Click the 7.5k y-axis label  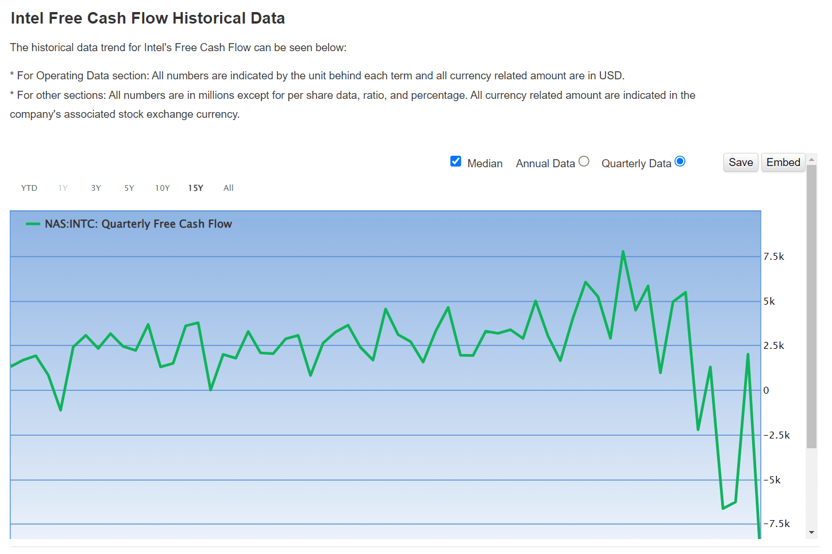pos(774,257)
